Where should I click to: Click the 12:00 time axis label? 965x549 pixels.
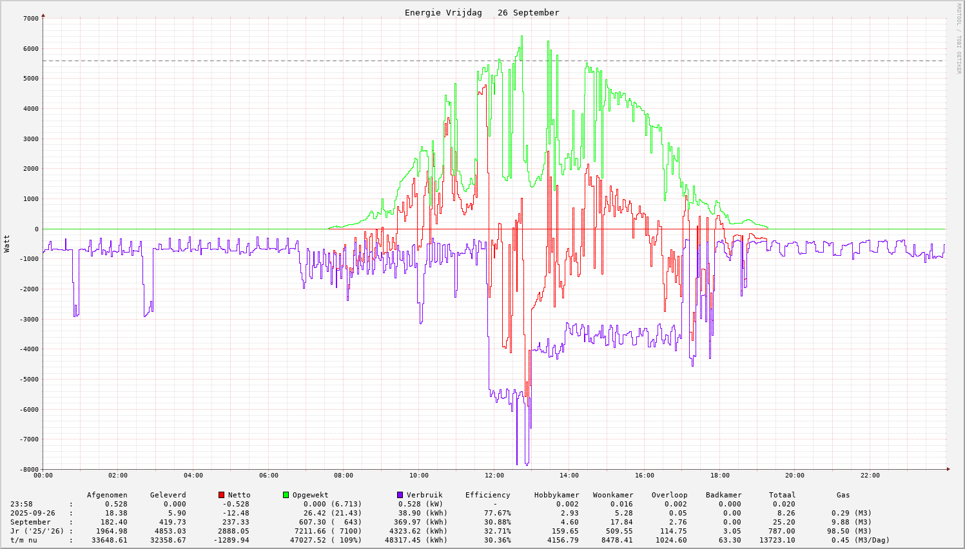[494, 476]
